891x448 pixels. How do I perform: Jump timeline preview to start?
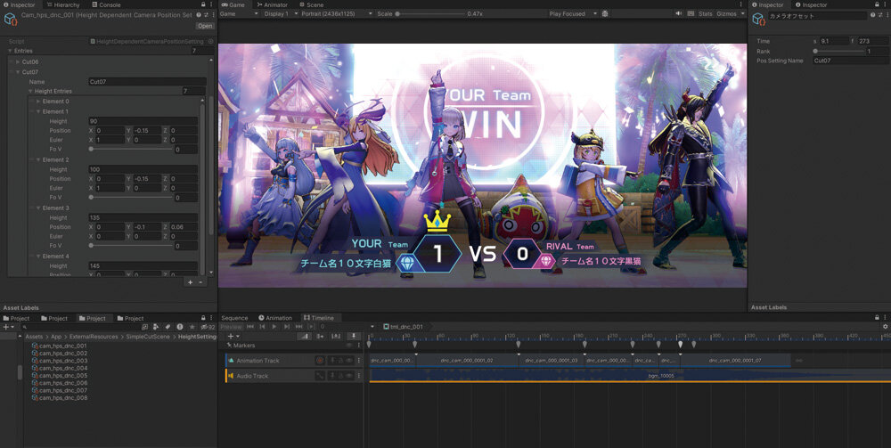click(250, 327)
